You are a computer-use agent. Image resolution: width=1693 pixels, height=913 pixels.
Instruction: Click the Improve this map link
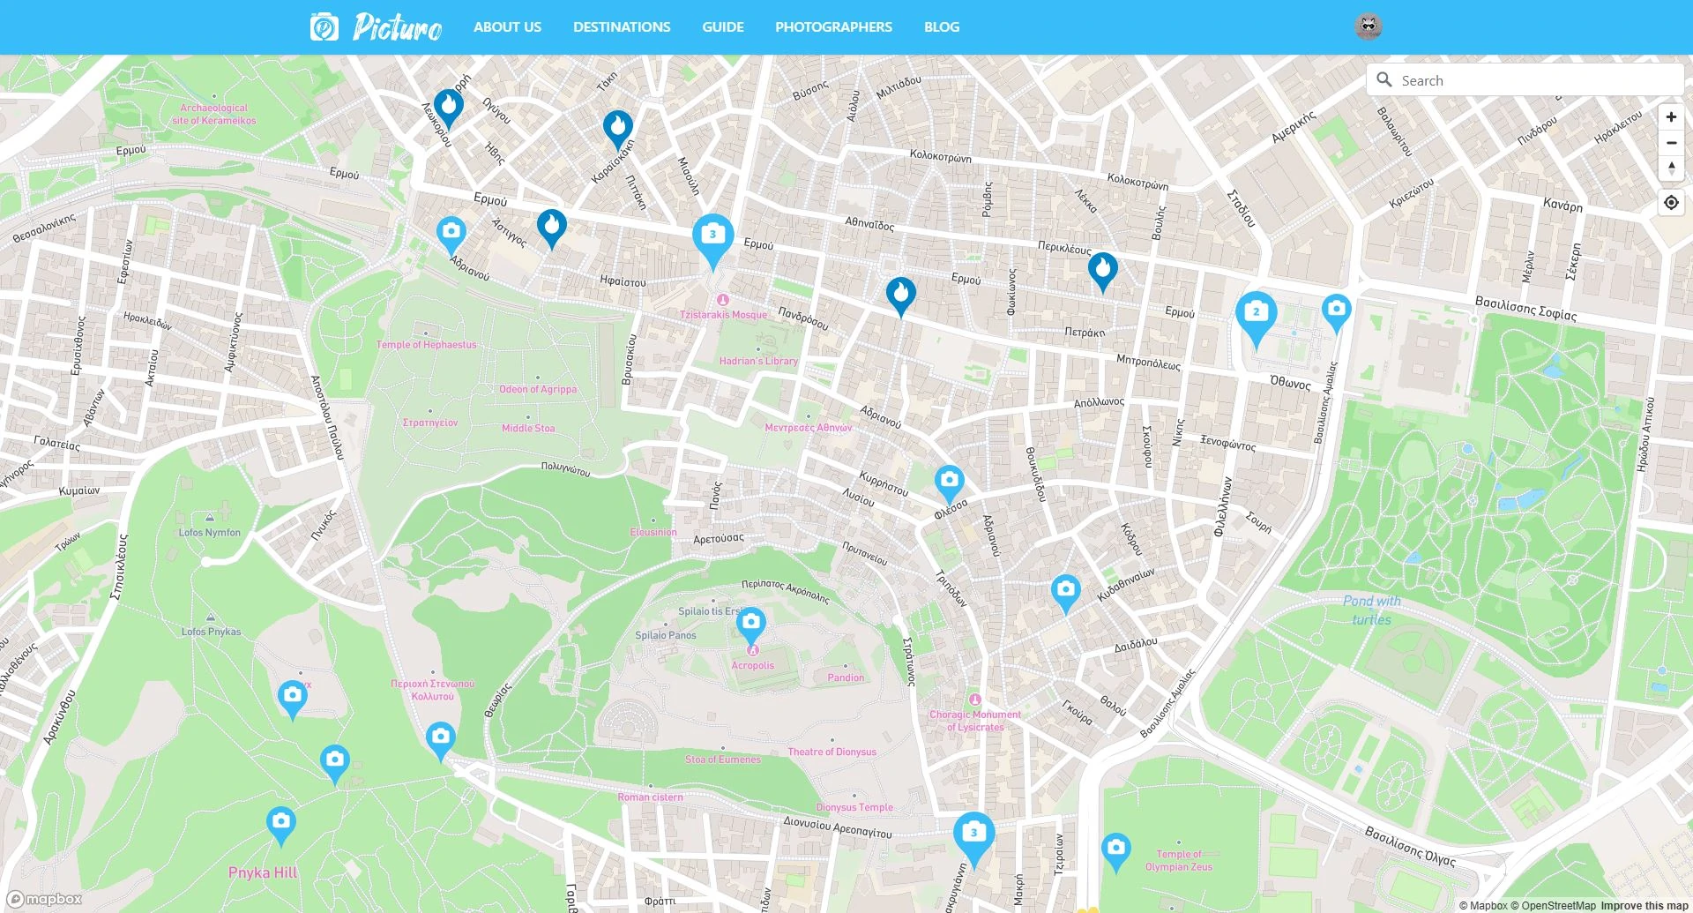tap(1645, 905)
